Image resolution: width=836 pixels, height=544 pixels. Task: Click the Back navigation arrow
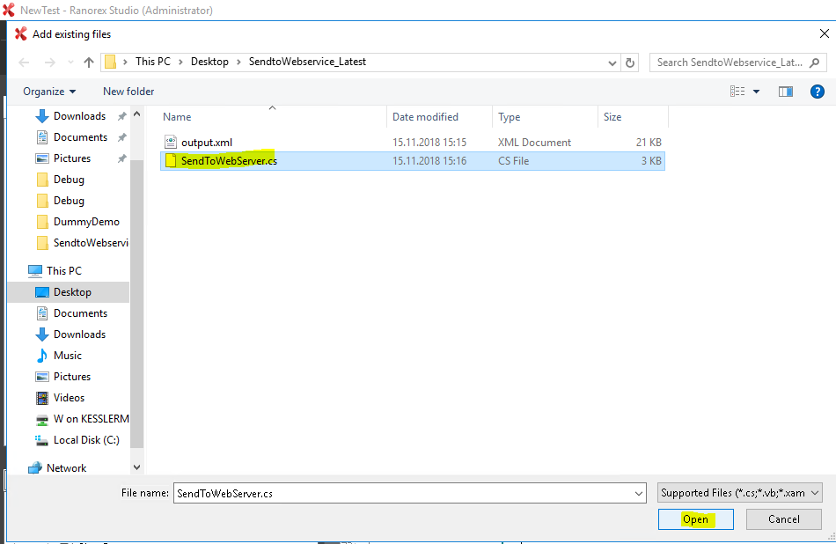(24, 62)
